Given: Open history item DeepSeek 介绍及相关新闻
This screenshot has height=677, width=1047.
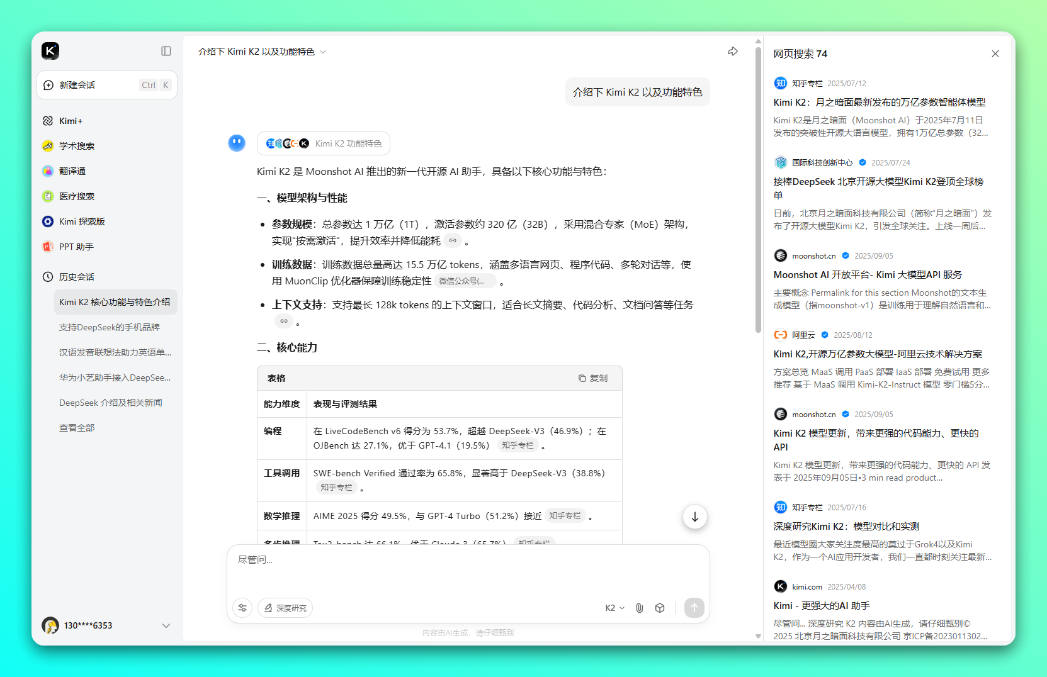Looking at the screenshot, I should 115,403.
